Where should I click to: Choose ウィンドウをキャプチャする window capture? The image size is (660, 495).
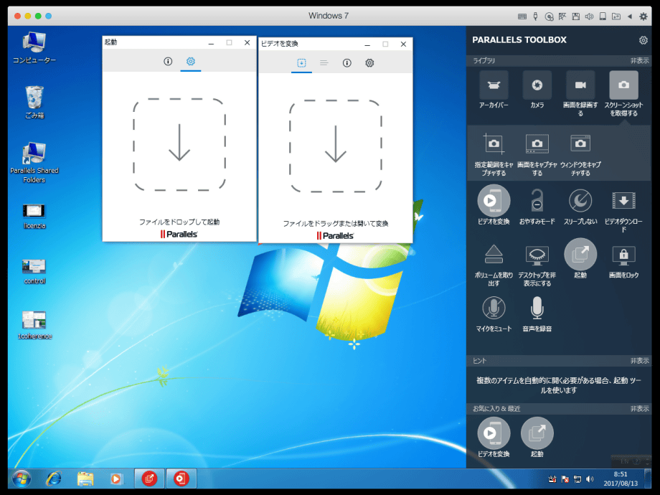click(580, 154)
